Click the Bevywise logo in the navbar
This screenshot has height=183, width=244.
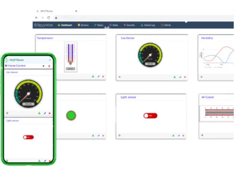pos(43,25)
